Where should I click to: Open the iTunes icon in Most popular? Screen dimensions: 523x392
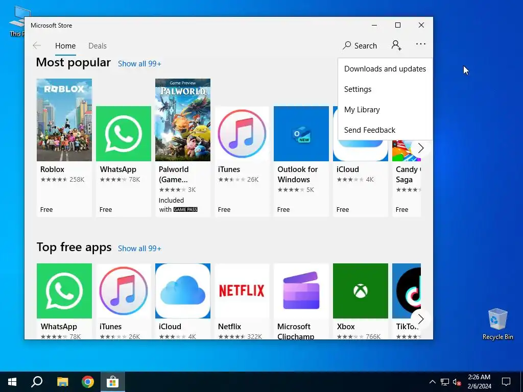(242, 134)
